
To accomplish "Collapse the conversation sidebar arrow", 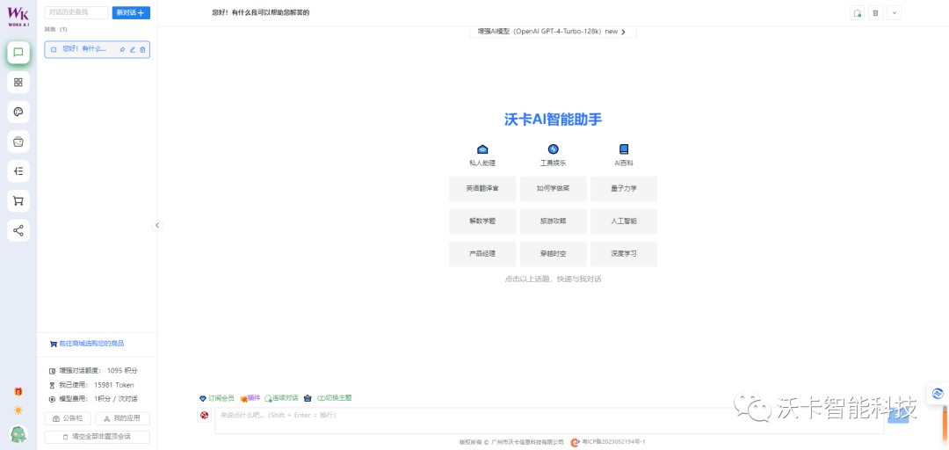I will [157, 225].
